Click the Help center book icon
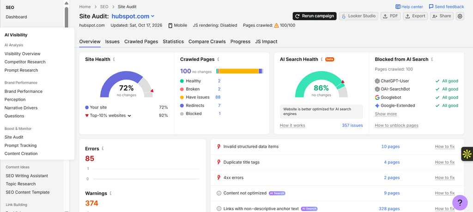473x212 pixels. [398, 6]
